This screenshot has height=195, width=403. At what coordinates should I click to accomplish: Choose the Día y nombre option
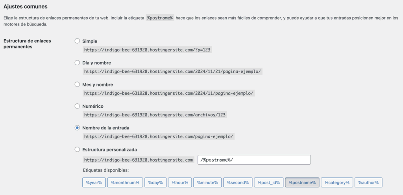pos(77,63)
